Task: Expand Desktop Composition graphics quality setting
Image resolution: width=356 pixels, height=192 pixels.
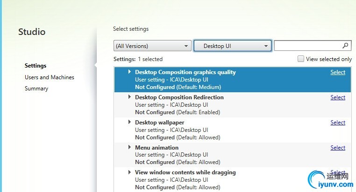Action: [129, 72]
